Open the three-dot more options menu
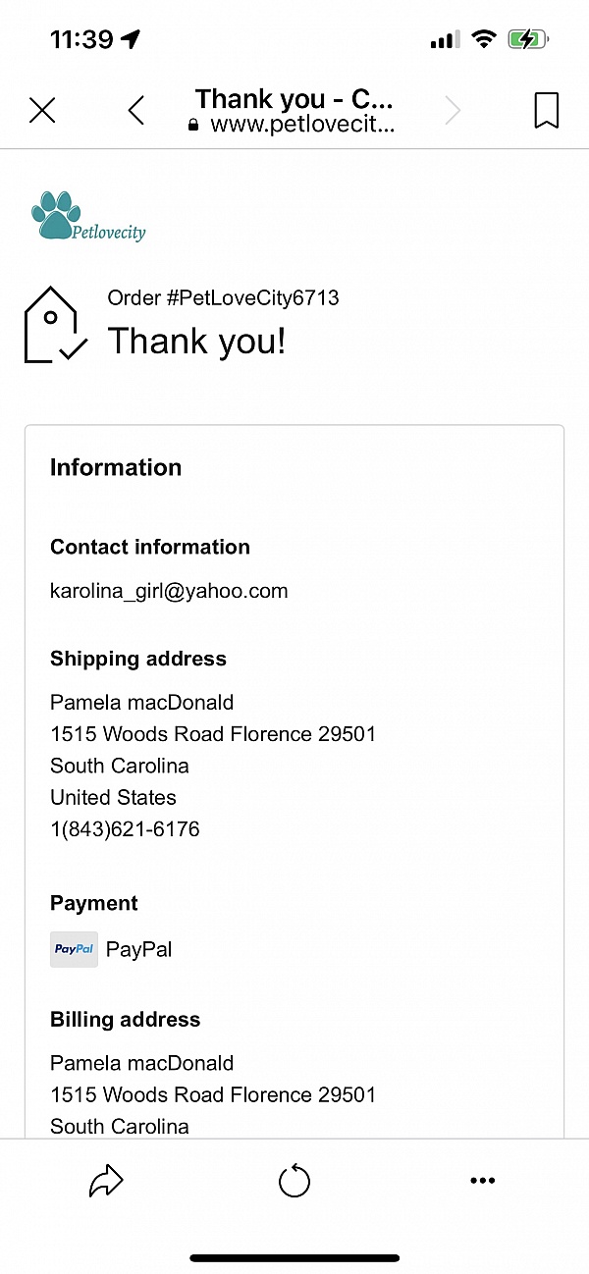The image size is (589, 1274). (x=483, y=1181)
